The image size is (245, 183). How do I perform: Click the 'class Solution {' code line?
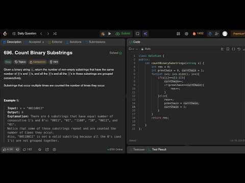[x=152, y=56]
